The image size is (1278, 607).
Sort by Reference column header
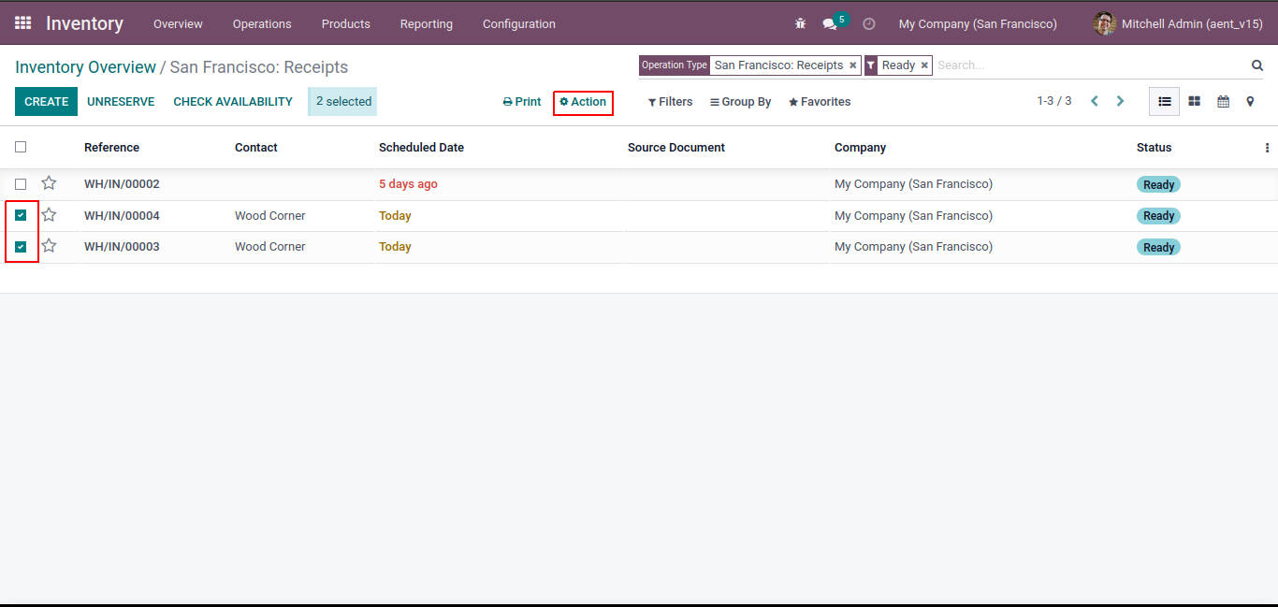111,148
